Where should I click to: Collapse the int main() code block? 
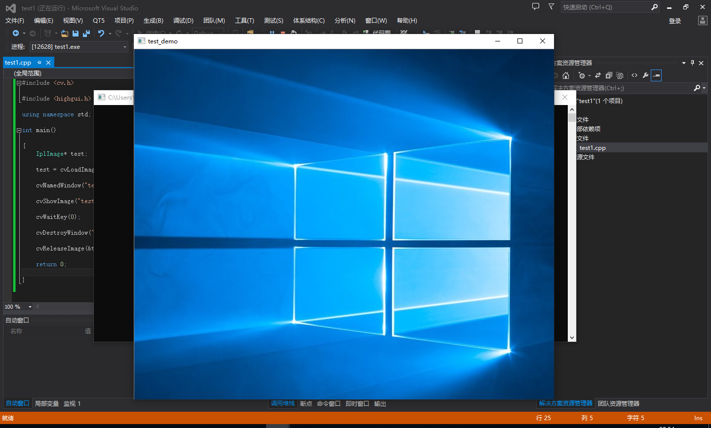[19, 131]
